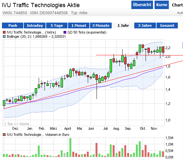
Task: Switch chart range to 1 Monat
Action: point(79,25)
